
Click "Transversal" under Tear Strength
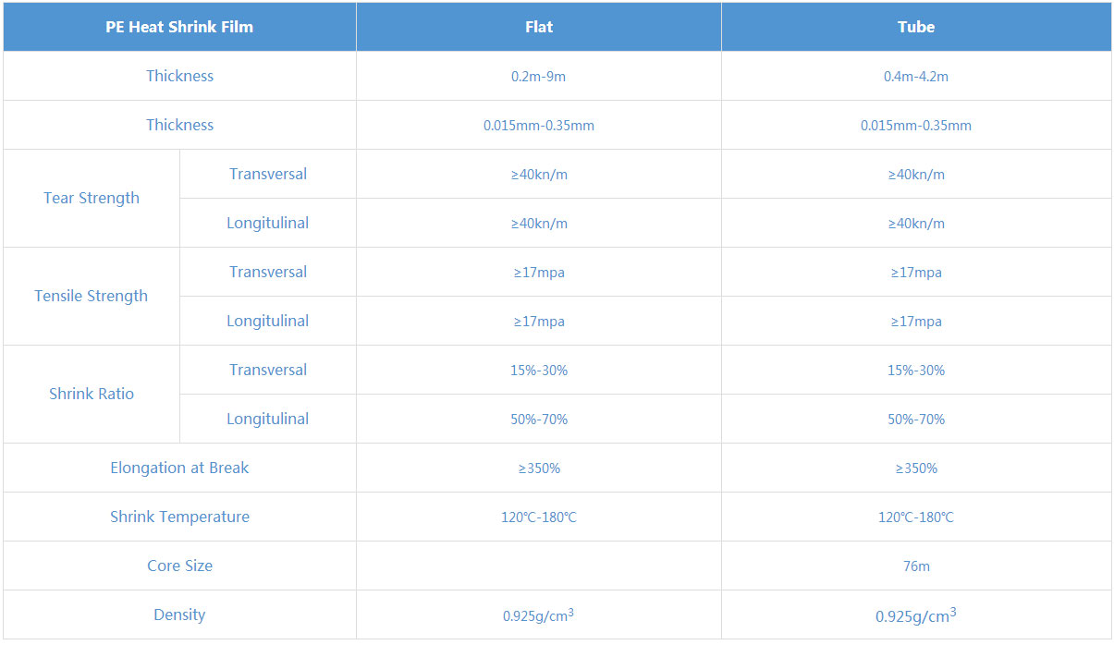(268, 174)
